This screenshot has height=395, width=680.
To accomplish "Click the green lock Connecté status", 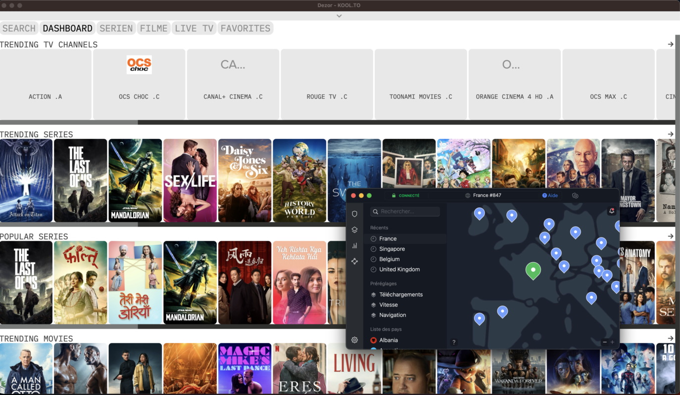I will 405,196.
